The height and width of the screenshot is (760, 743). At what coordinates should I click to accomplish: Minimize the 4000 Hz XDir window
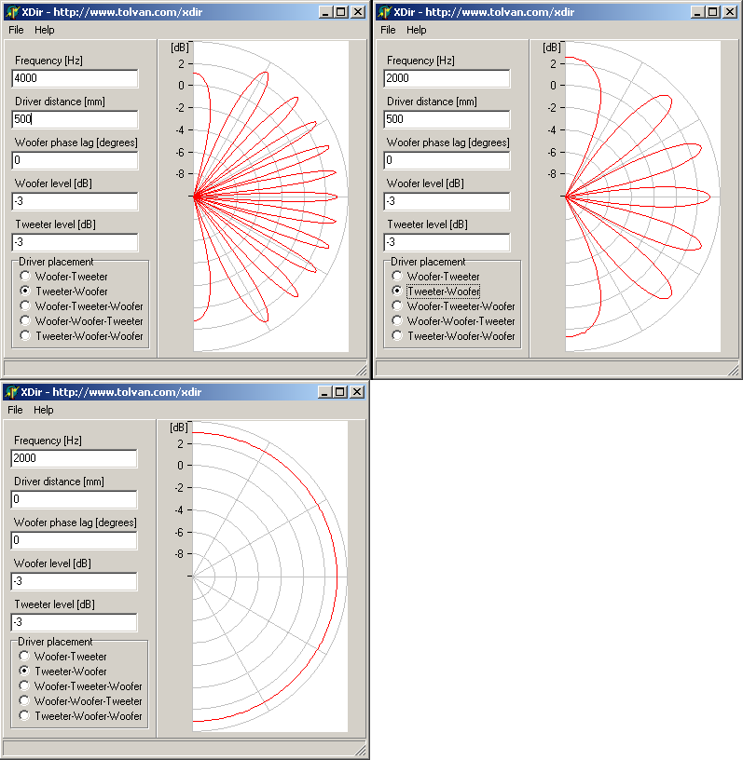tap(325, 12)
